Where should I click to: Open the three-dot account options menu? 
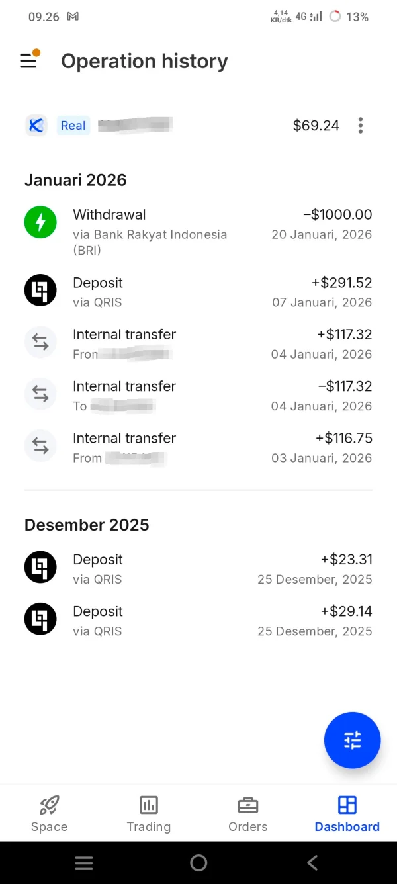(x=361, y=126)
